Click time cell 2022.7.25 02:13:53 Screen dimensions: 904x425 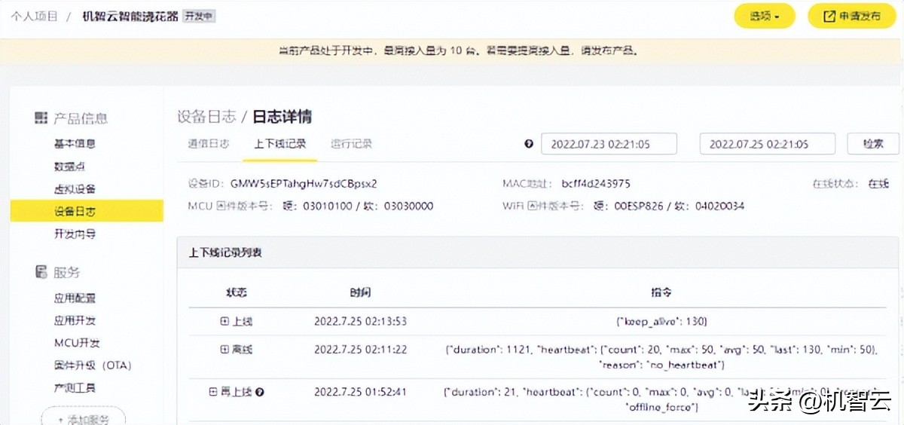[360, 321]
